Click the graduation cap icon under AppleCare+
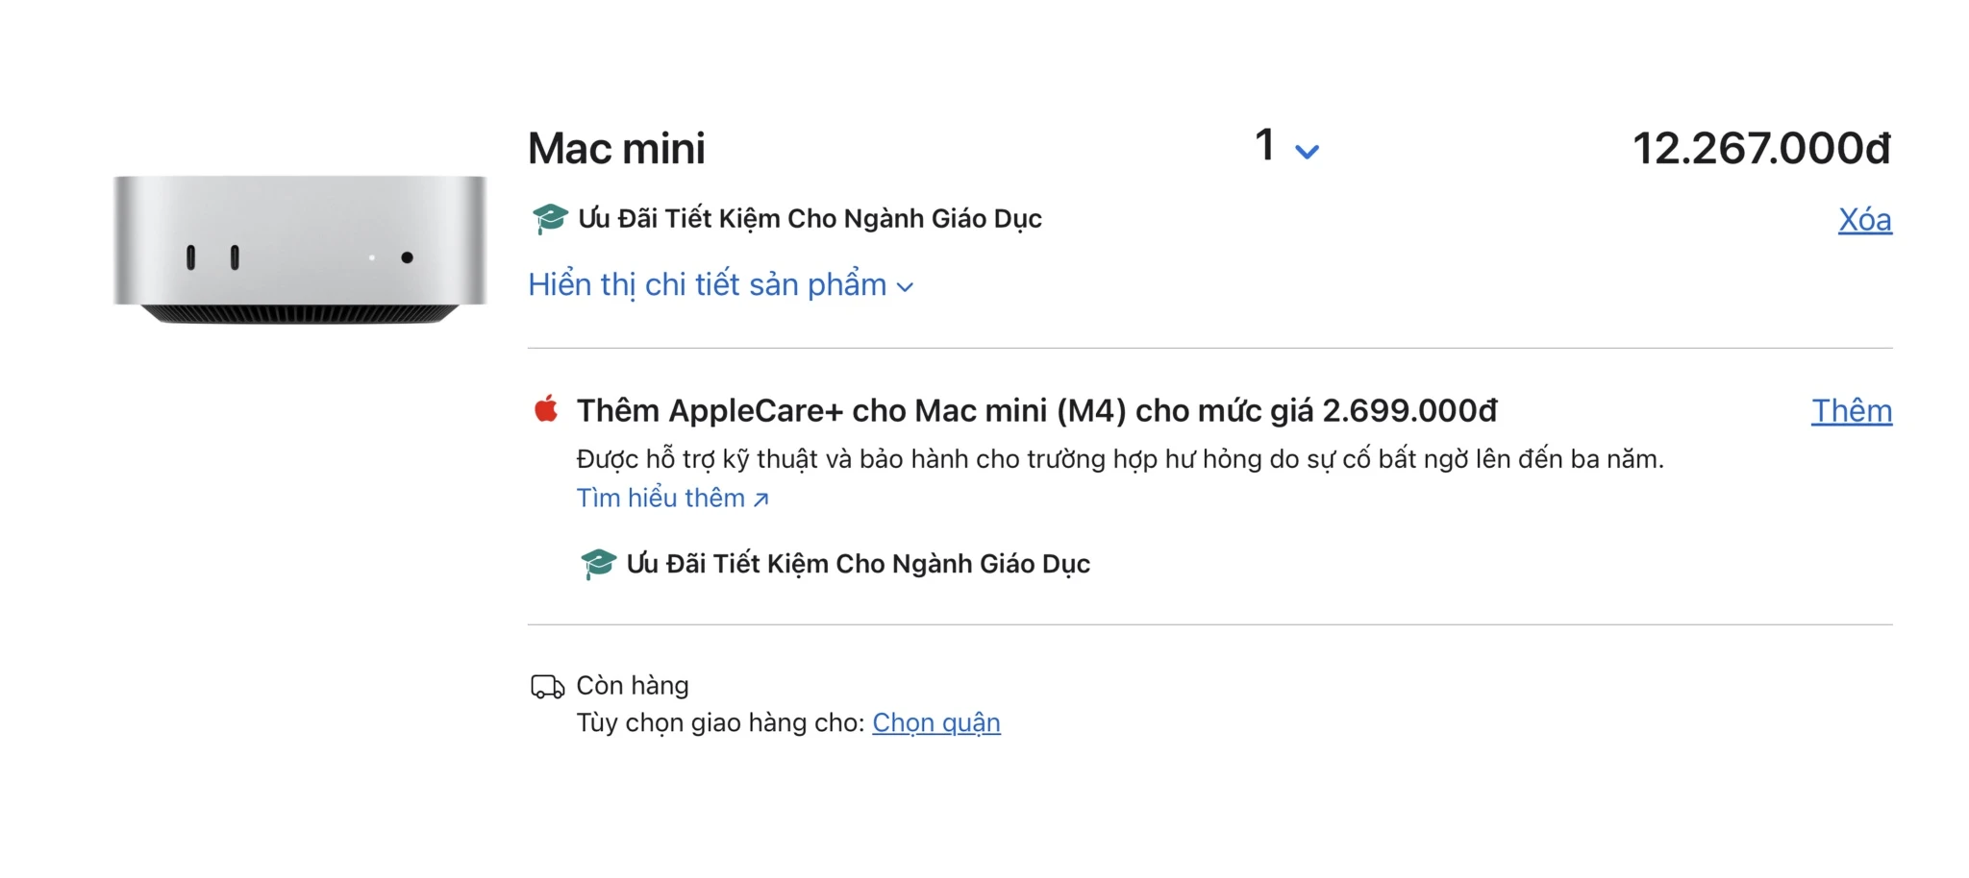 (x=598, y=564)
